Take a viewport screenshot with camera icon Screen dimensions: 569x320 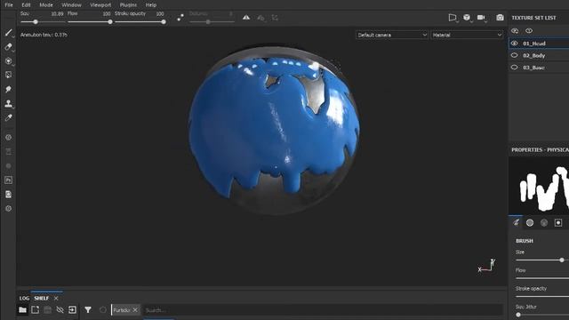click(x=500, y=18)
